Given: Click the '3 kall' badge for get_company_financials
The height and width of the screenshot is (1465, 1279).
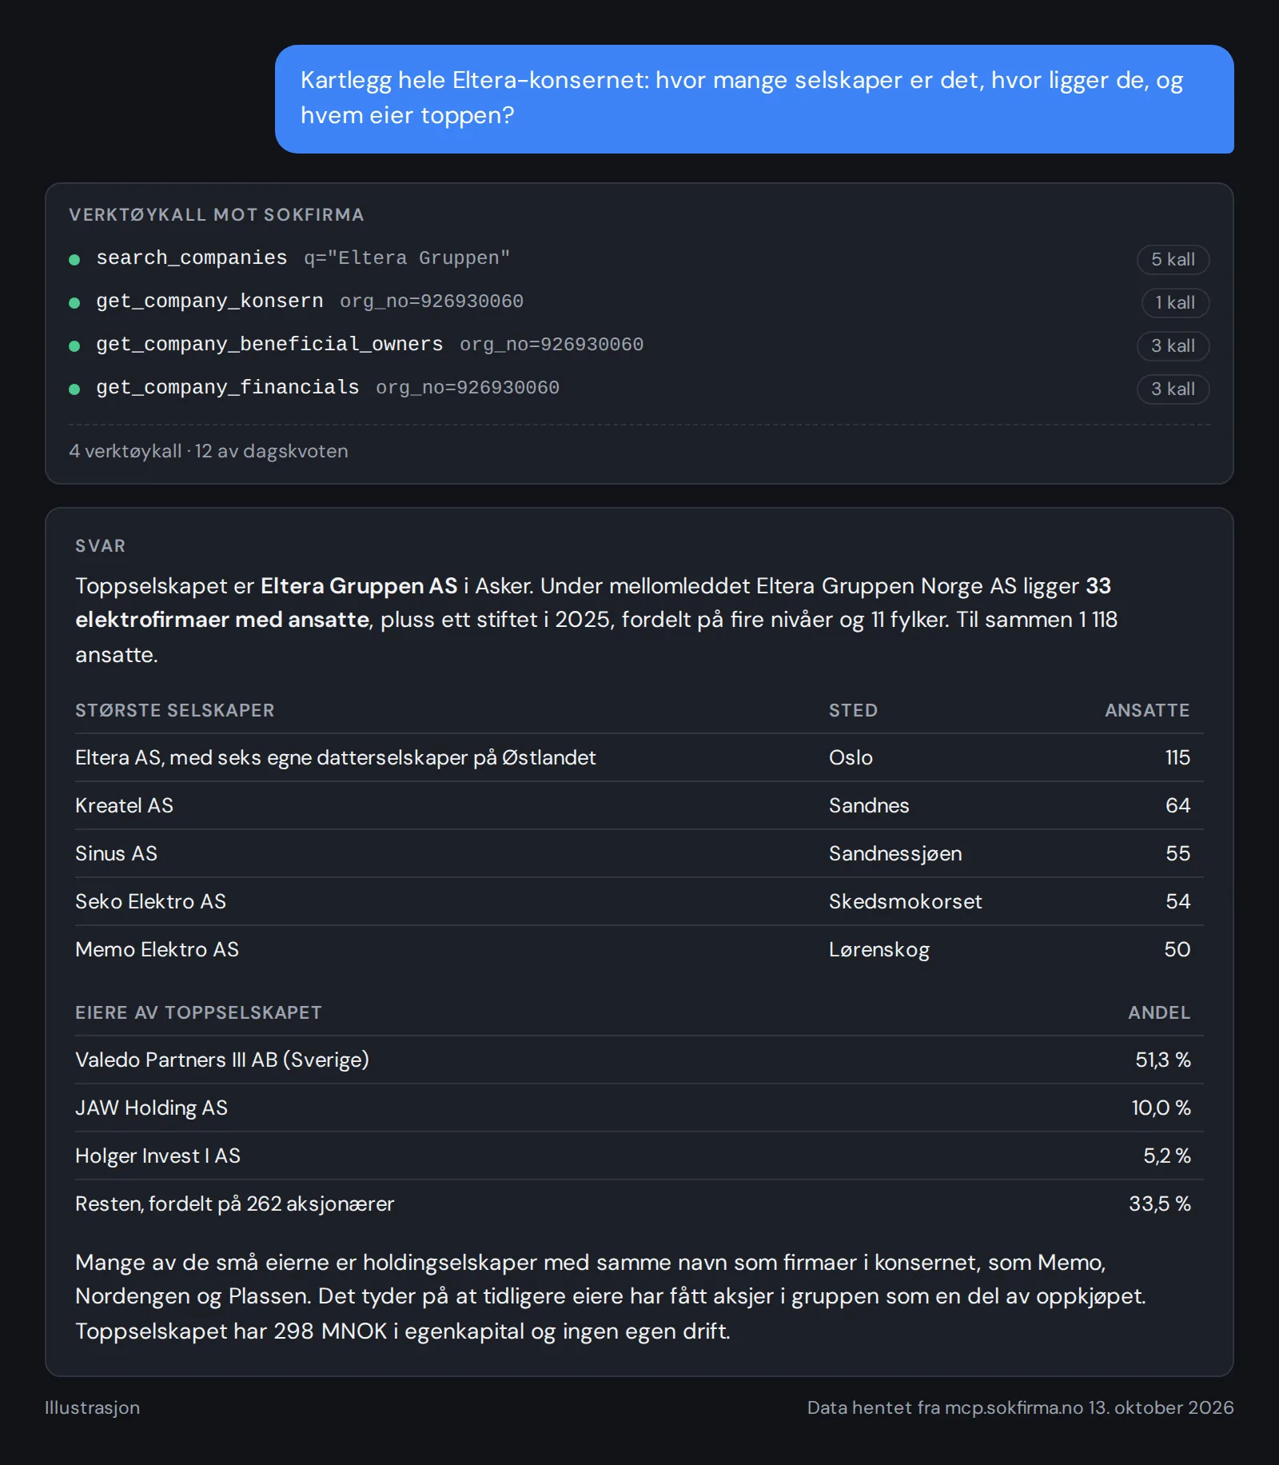Looking at the screenshot, I should 1173,389.
